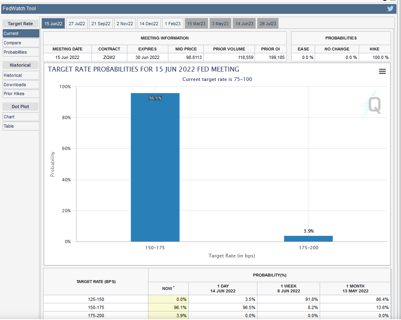The width and height of the screenshot is (401, 320).
Task: Click the Target Rate section header
Action: 20,24
